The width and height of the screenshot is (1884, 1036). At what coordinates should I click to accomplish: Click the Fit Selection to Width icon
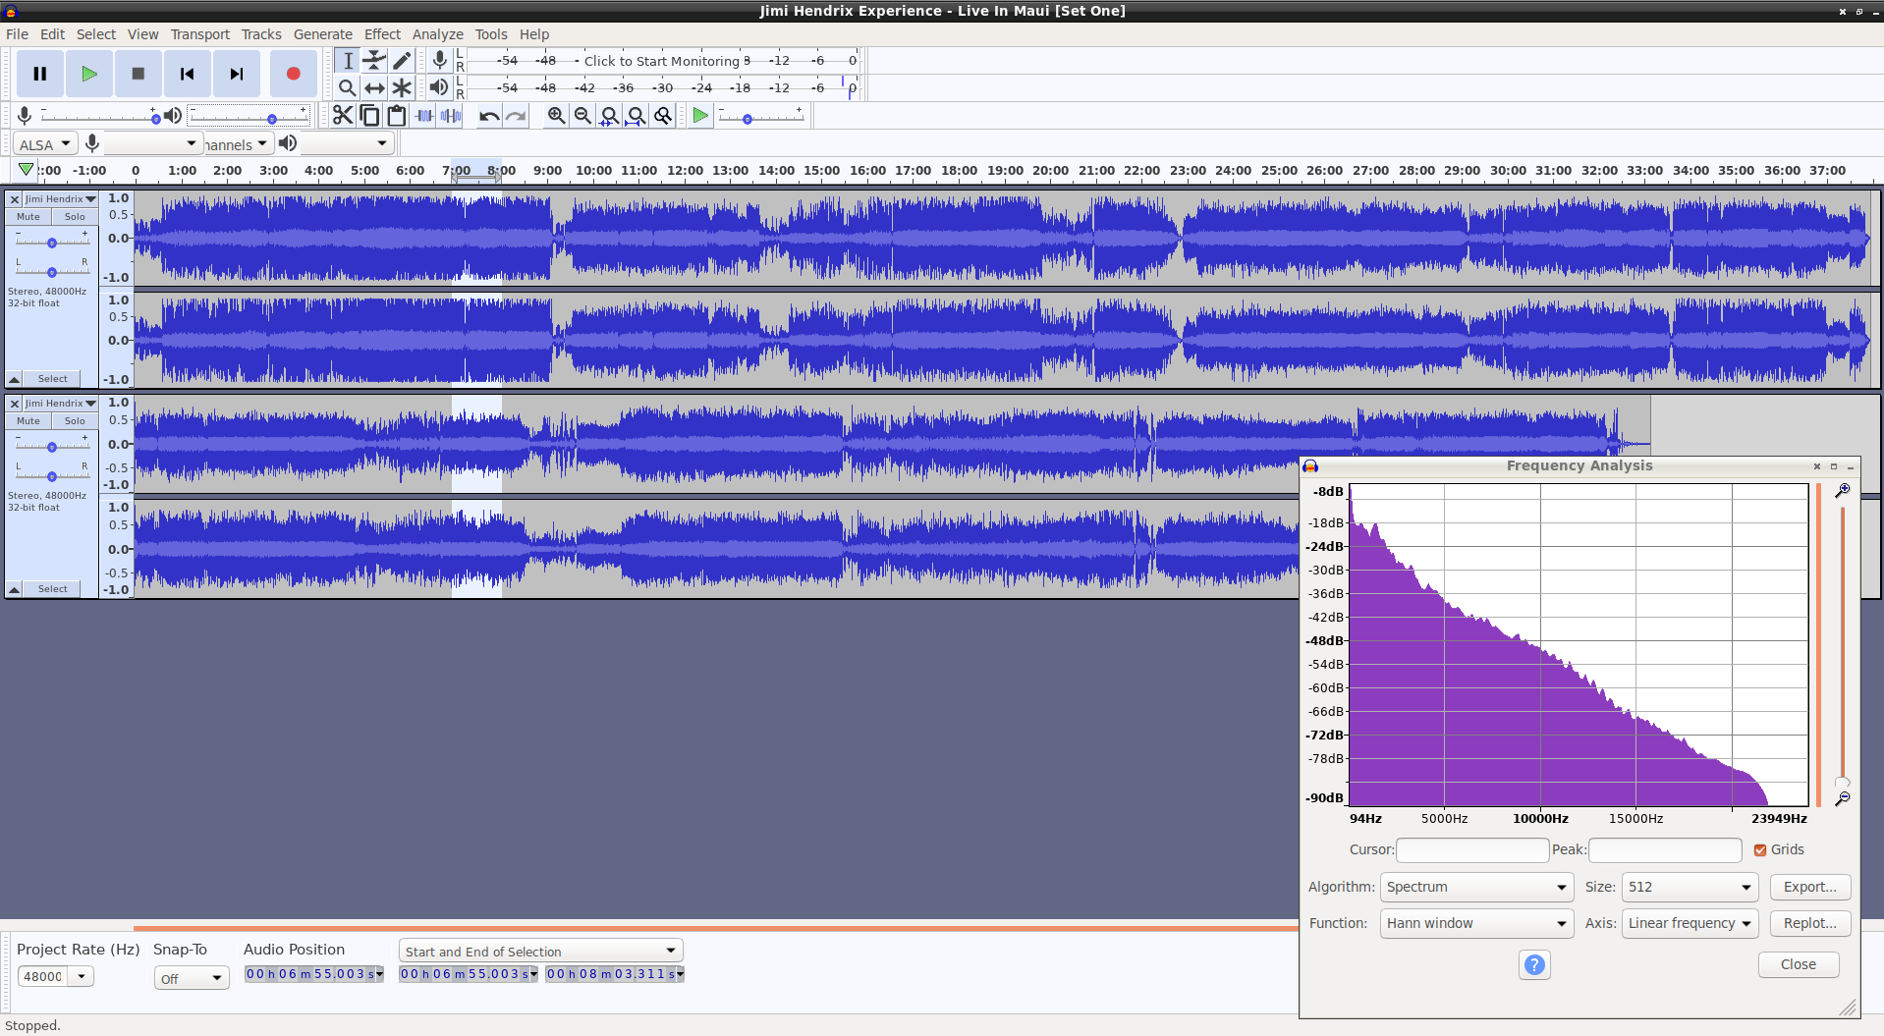coord(609,116)
